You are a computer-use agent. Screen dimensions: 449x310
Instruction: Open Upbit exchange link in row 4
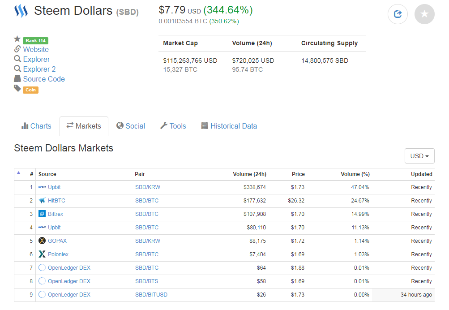[54, 228]
